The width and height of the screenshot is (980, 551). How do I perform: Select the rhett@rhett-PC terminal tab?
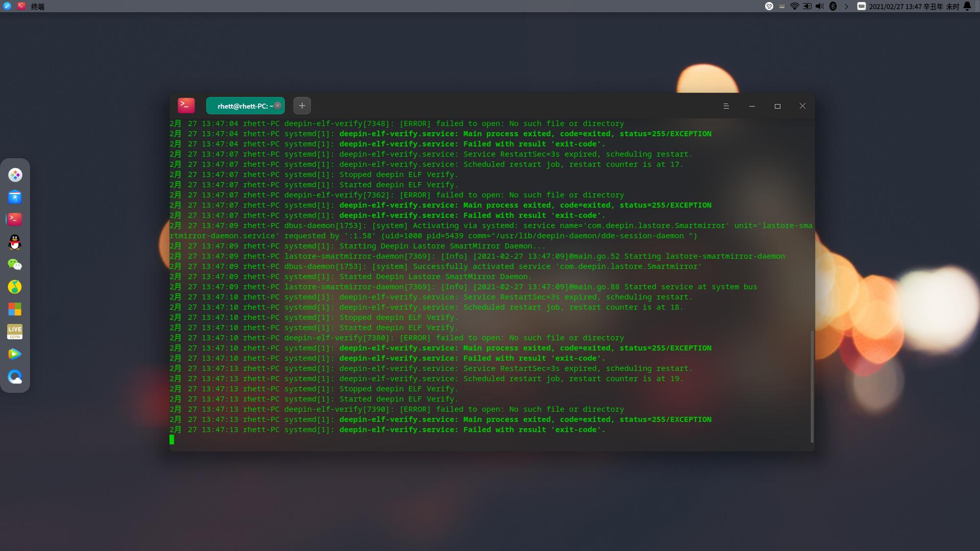tap(242, 106)
